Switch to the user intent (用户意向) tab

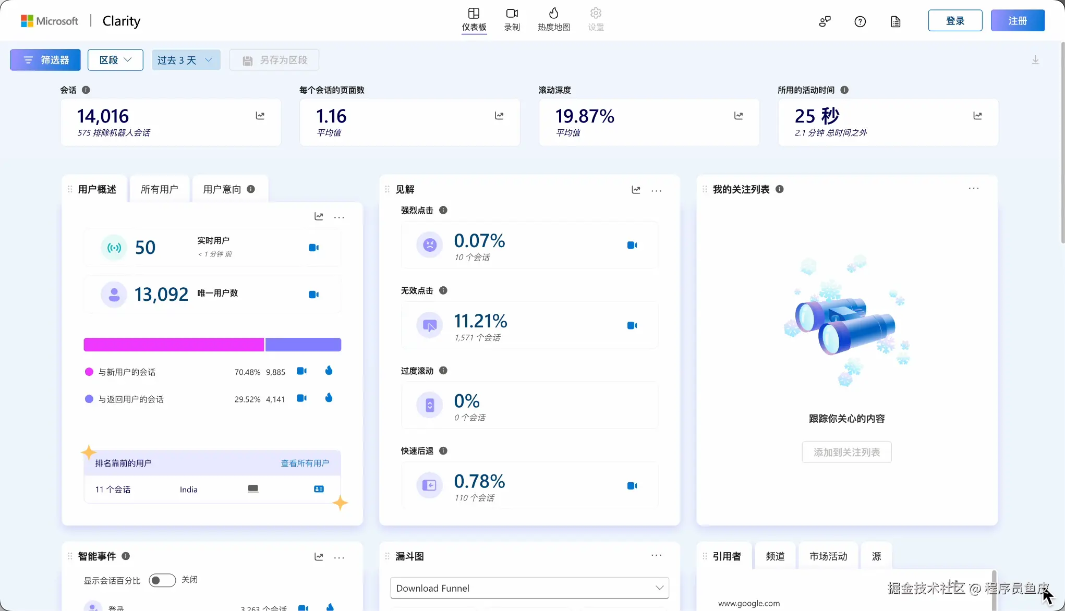click(222, 189)
